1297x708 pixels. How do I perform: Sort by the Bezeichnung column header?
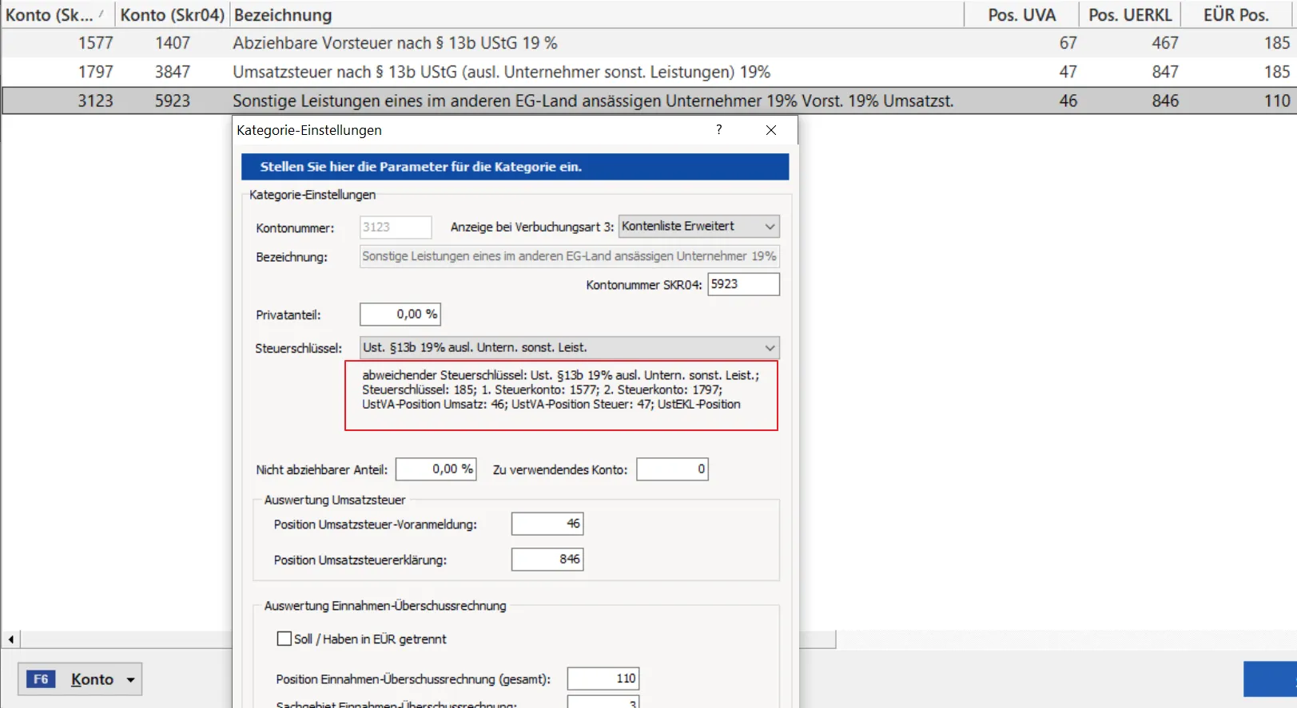coord(596,14)
